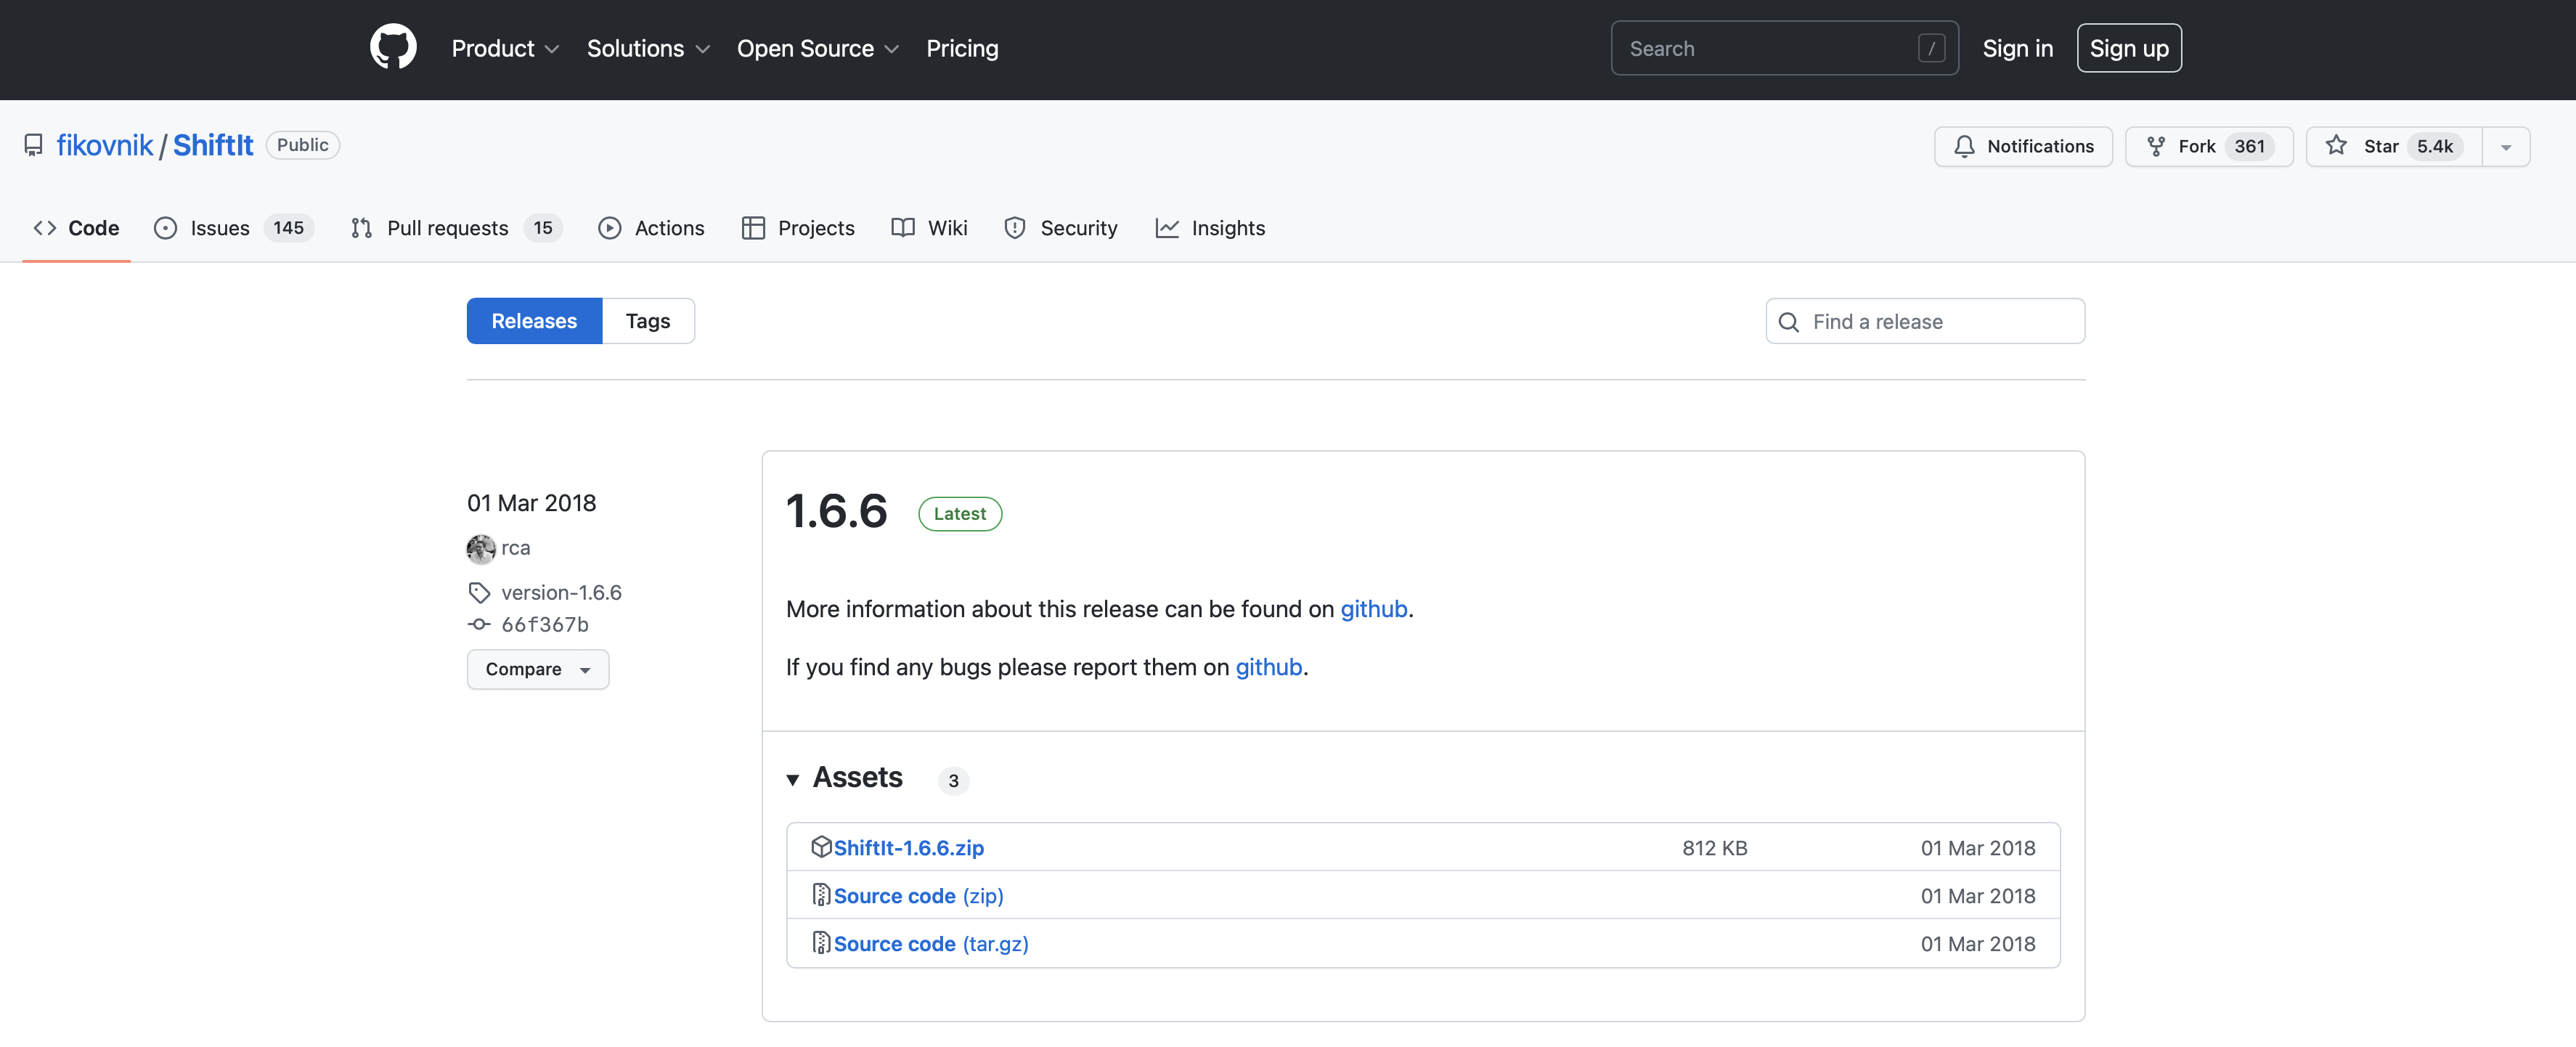Download Source code (tar.gz)
Screen dimensions: 2576x1047
coord(930,943)
